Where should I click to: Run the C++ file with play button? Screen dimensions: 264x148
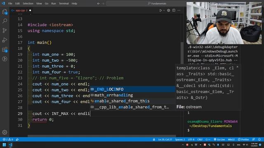coord(160,10)
